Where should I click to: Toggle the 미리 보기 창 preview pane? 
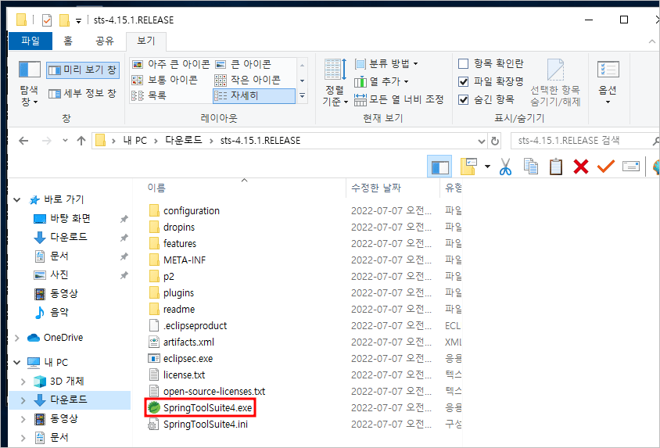click(83, 70)
